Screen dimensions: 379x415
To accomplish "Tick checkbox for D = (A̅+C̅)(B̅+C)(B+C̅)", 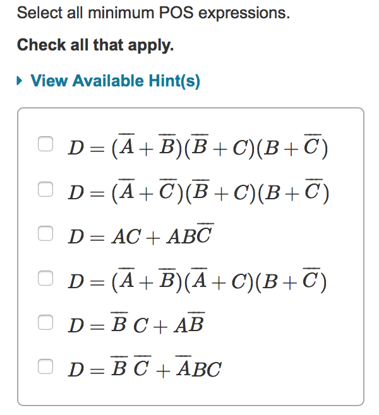I will [x=45, y=189].
